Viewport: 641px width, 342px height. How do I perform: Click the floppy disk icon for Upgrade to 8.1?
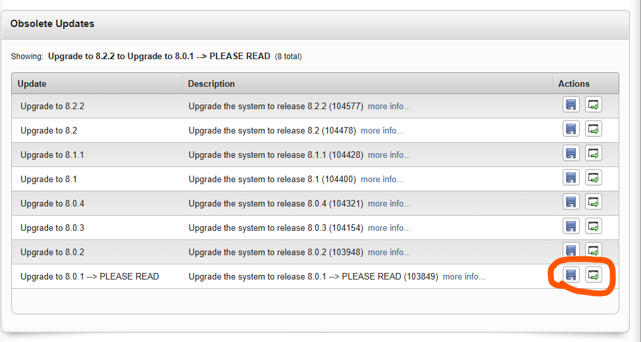pyautogui.click(x=571, y=178)
